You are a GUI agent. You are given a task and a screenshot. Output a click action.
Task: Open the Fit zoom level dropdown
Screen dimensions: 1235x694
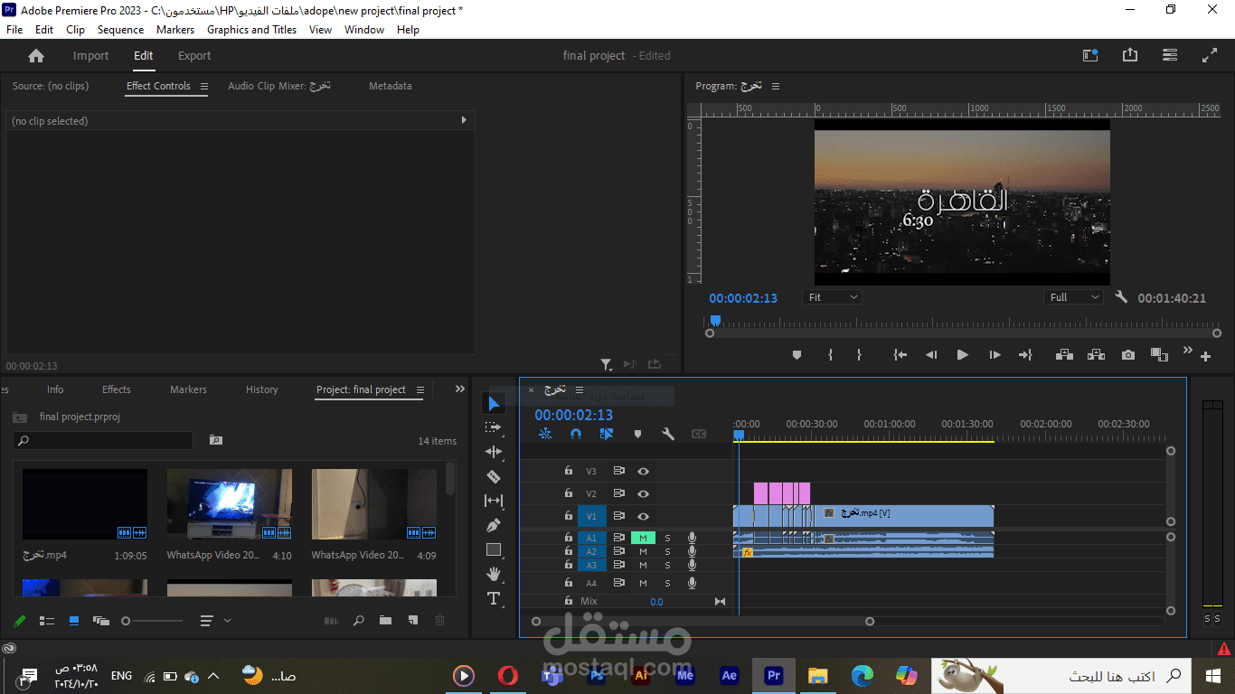click(832, 297)
